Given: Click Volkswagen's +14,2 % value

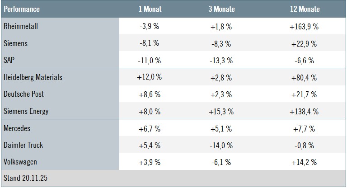Looking at the screenshot, I should (304, 162).
